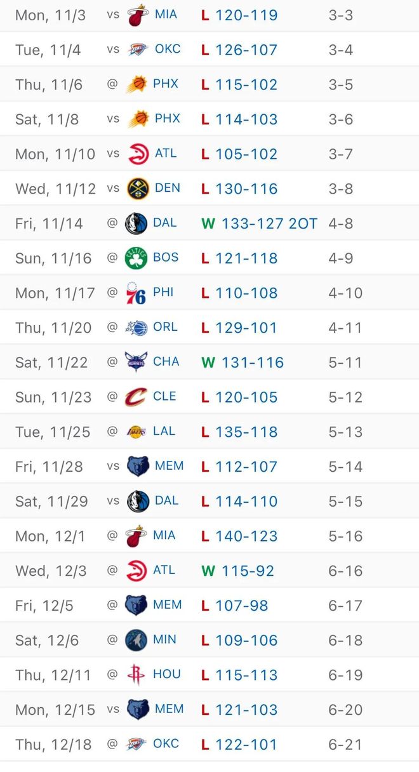Select the MIN team name link
Image resolution: width=419 pixels, height=772 pixels.
tap(165, 639)
